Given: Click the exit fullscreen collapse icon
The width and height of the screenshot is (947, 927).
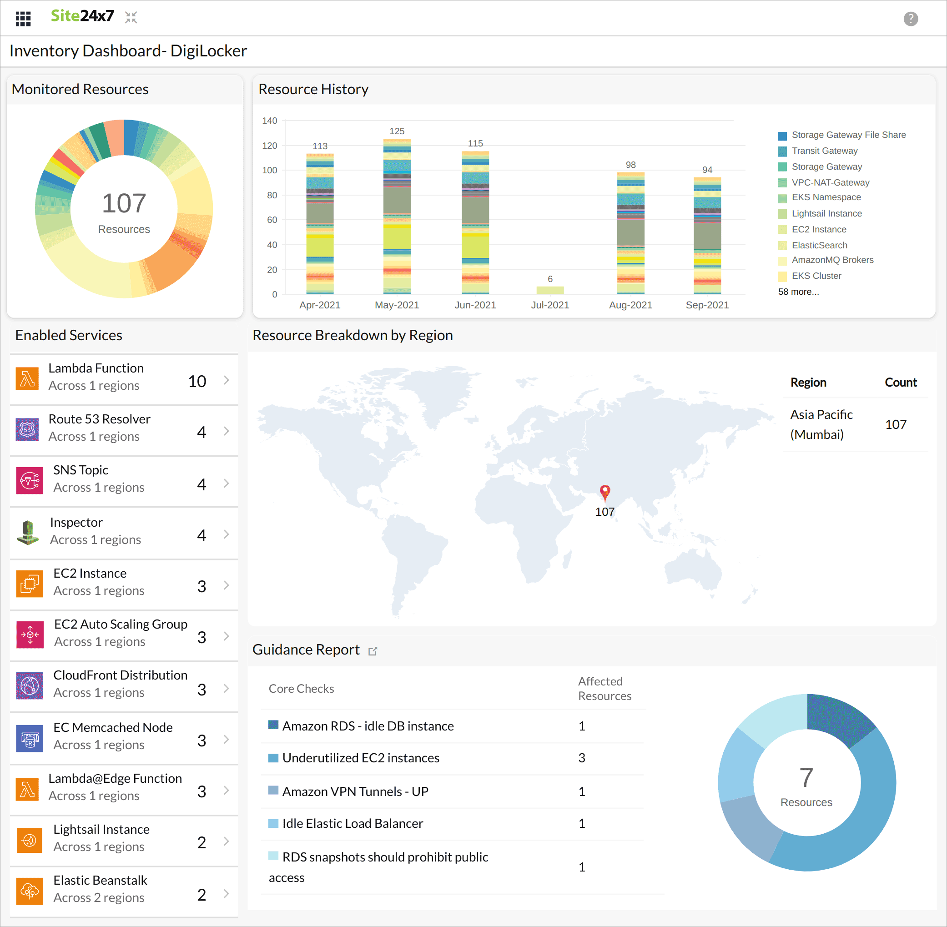Looking at the screenshot, I should (x=131, y=18).
